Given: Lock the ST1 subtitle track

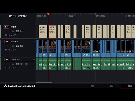Looking at the screenshot, I should point(13,31).
